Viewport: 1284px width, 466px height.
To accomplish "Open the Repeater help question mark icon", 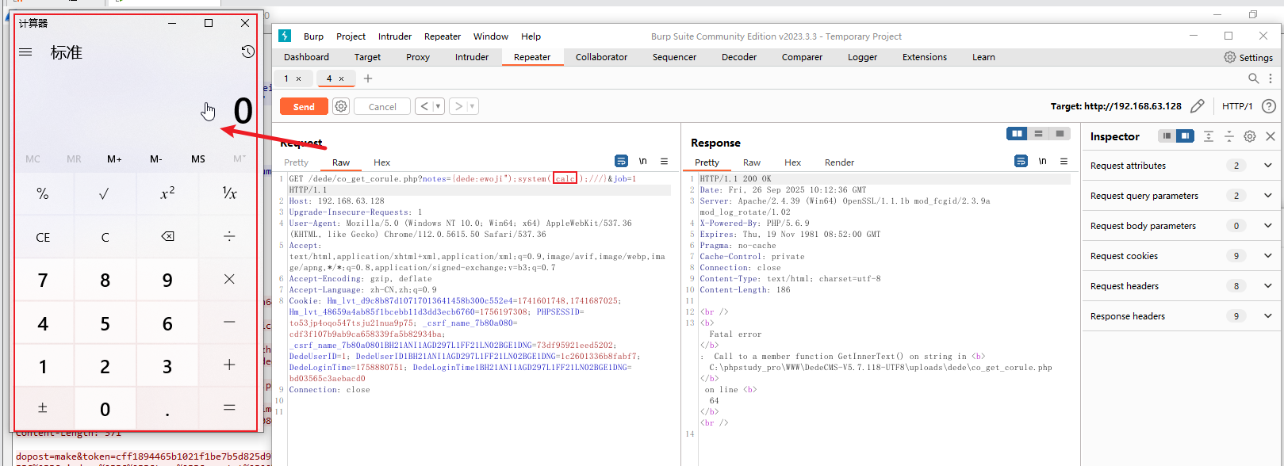I will coord(1269,106).
